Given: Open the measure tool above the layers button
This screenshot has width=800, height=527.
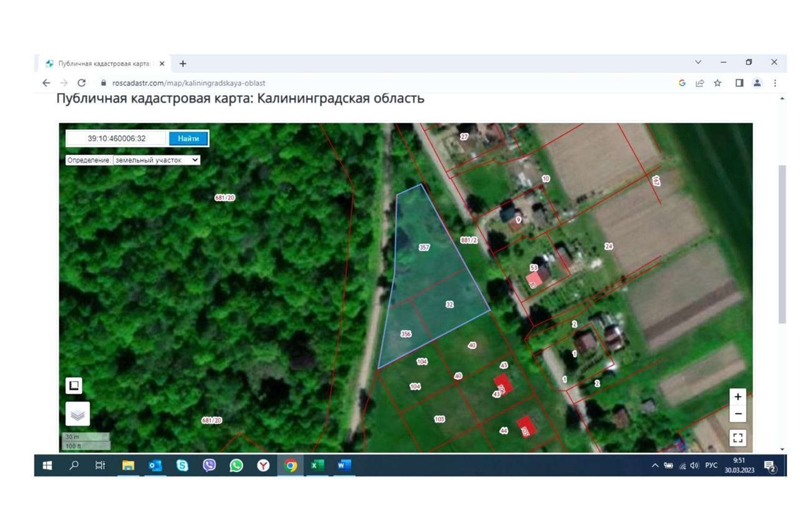Looking at the screenshot, I should pos(74,386).
